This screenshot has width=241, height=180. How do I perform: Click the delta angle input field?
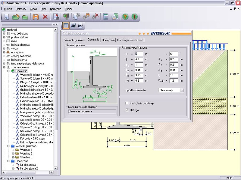coord(174,54)
